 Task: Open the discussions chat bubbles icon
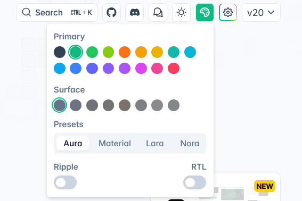click(158, 13)
